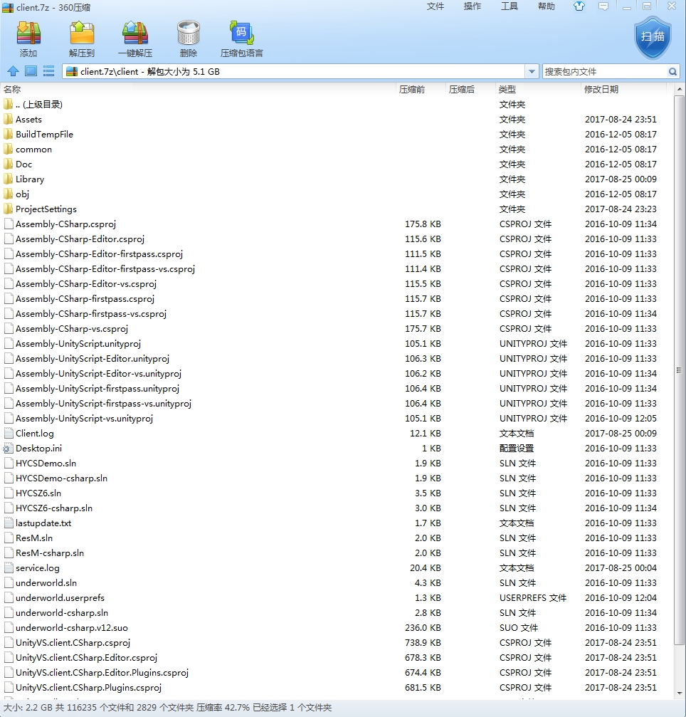Expand the address path dropdown

coord(532,71)
